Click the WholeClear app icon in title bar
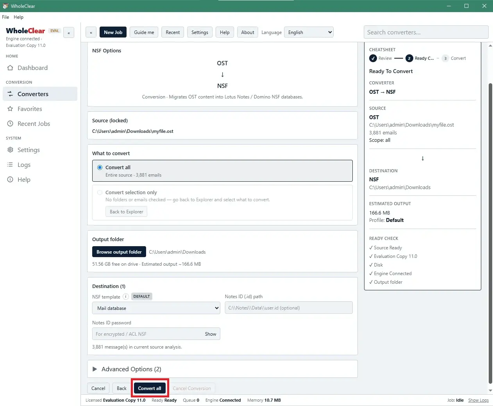 point(5,6)
